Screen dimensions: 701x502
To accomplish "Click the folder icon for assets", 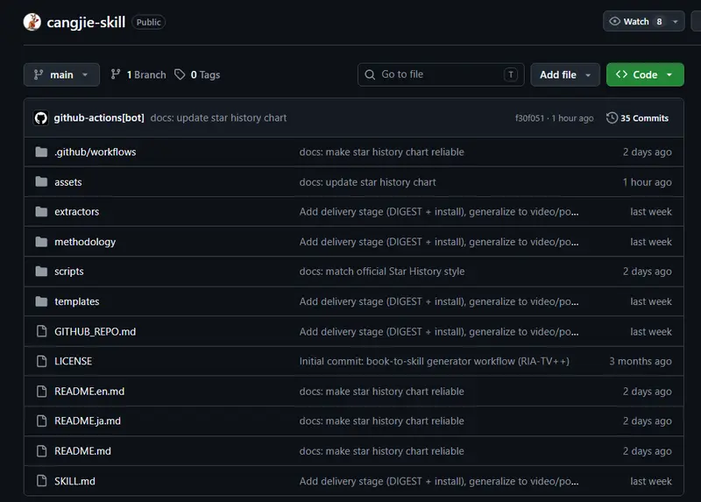I will coord(41,182).
